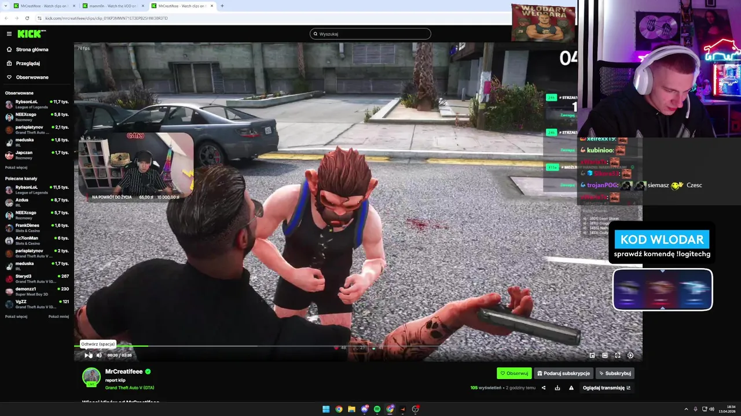Open Obserwowane in the sidebar
The width and height of the screenshot is (741, 416).
point(32,77)
